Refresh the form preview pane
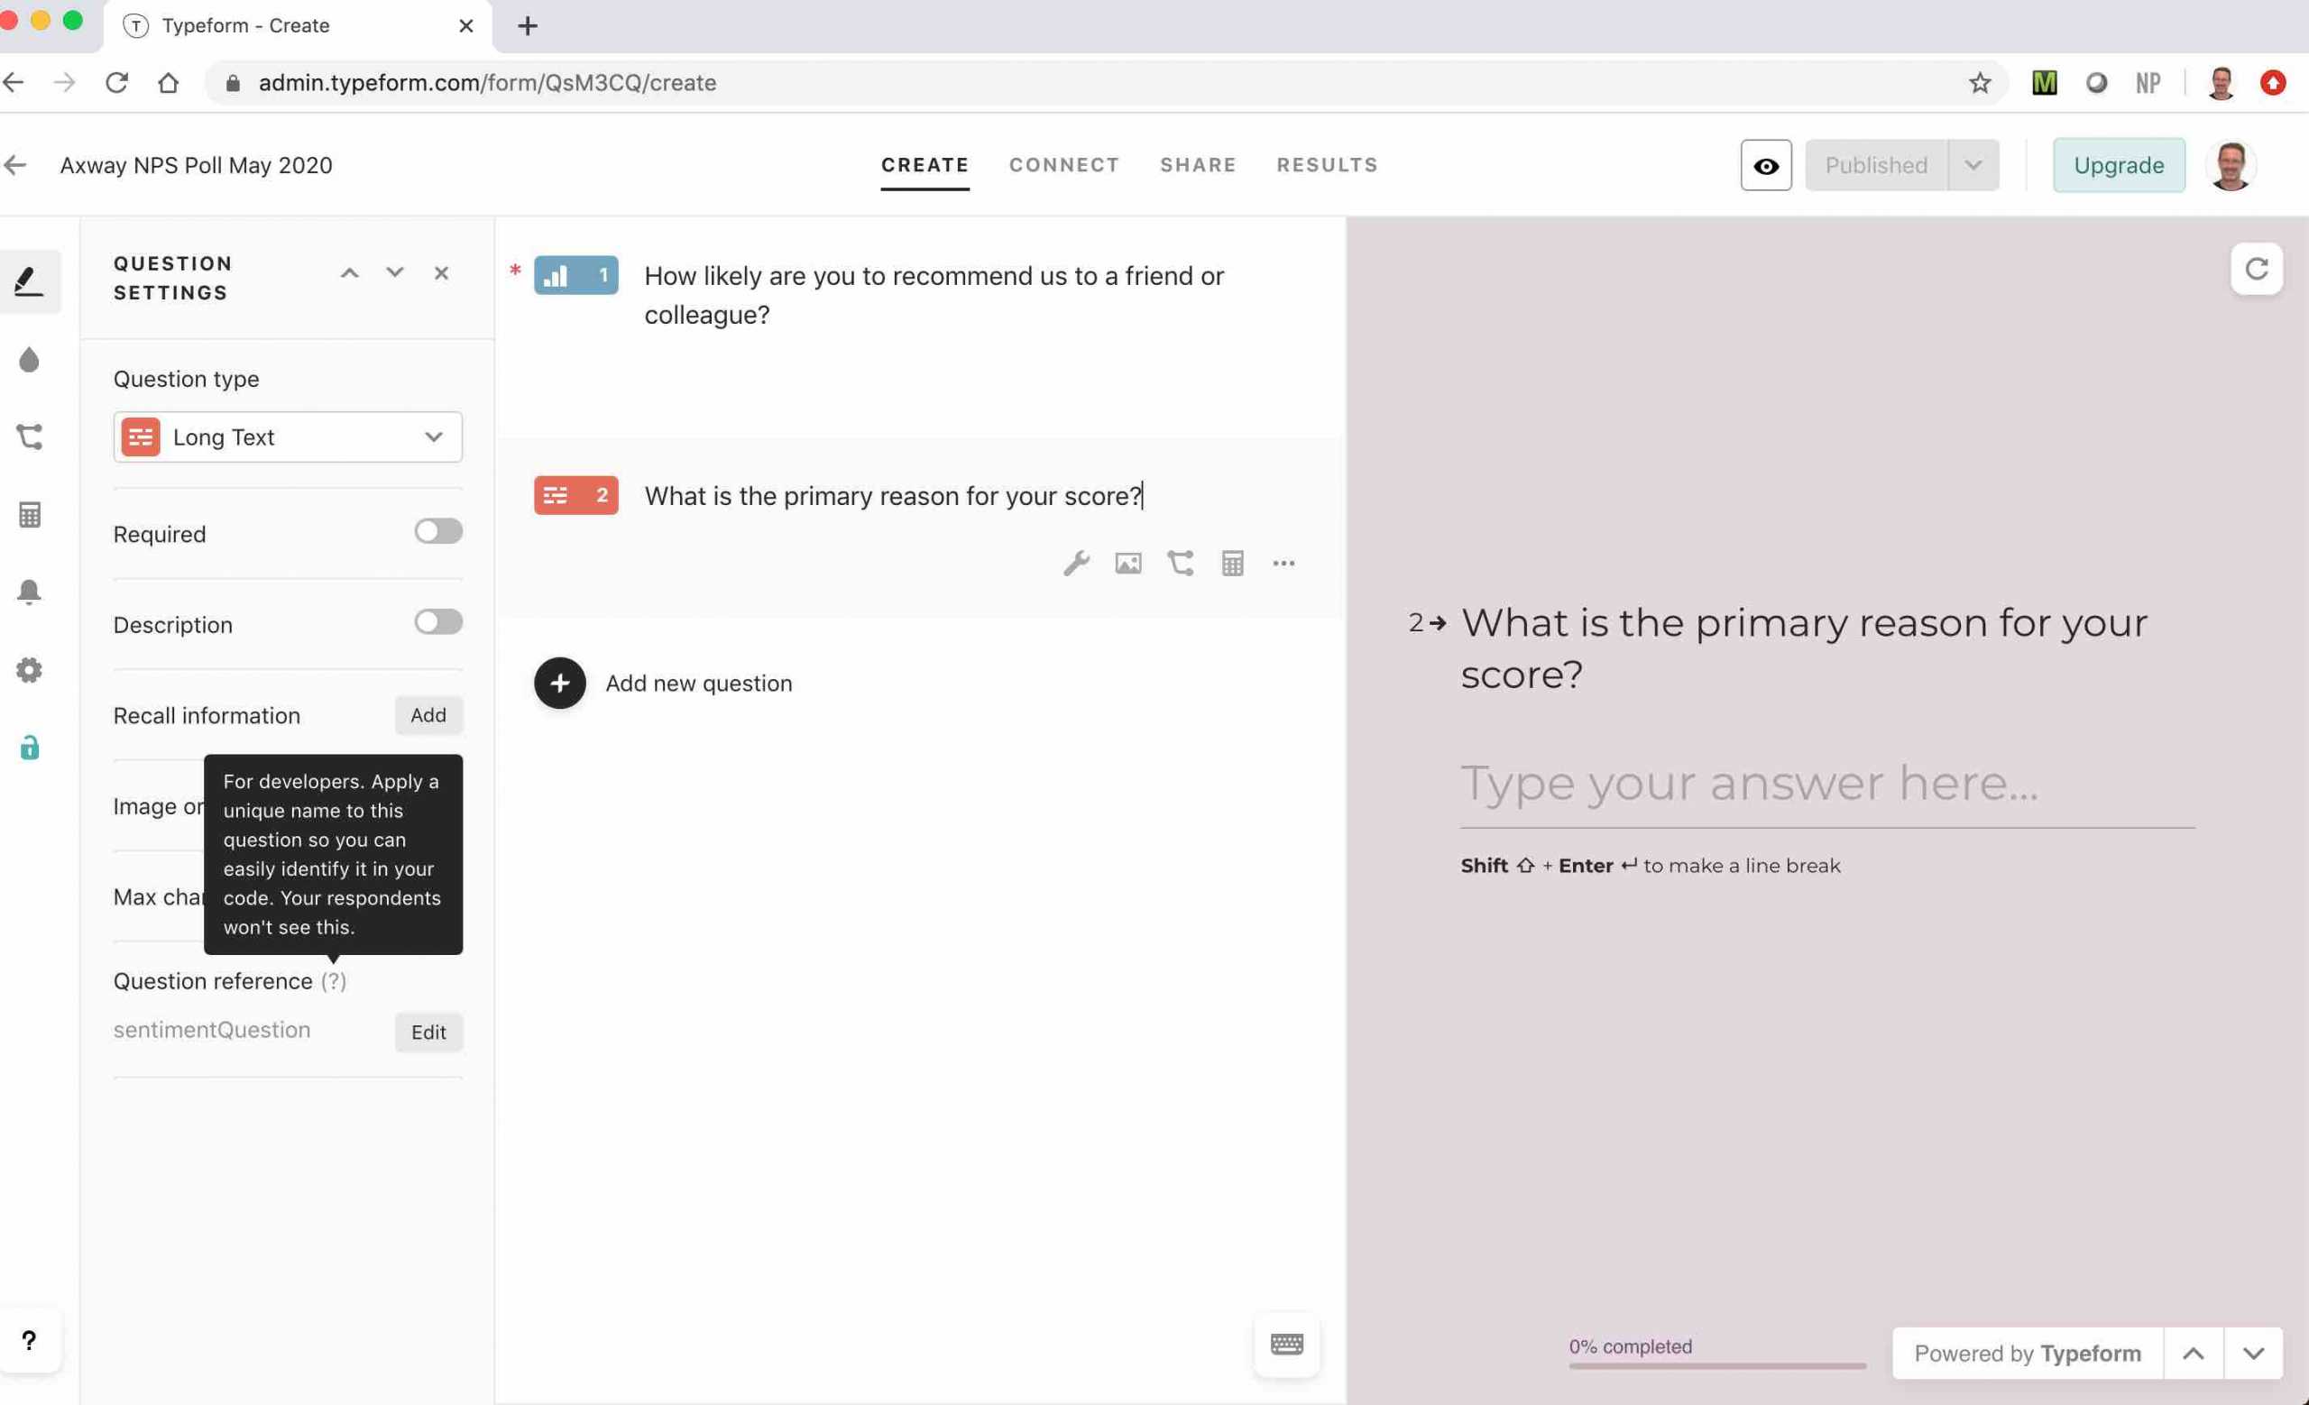Image resolution: width=2309 pixels, height=1405 pixels. click(2257, 270)
